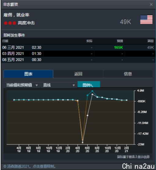Open the 汤森路透2021 点击查看限制 link

[29, 166]
